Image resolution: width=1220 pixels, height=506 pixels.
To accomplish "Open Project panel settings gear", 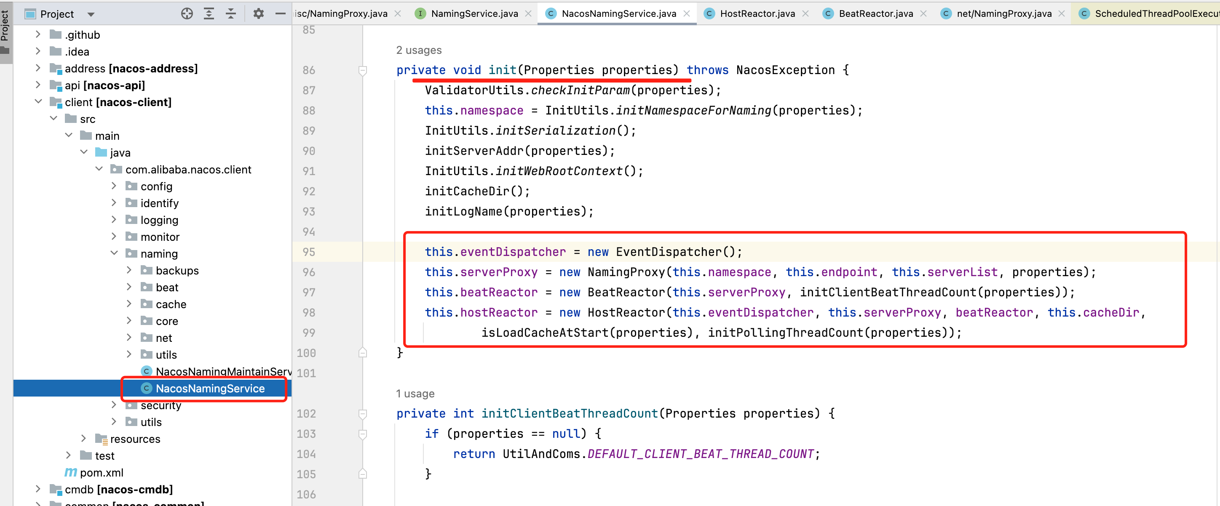I will click(258, 14).
